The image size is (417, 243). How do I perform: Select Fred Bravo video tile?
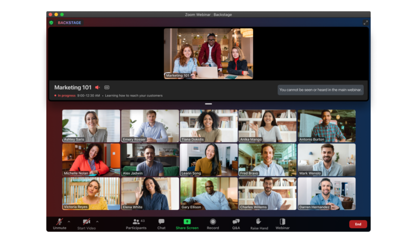[268, 160]
